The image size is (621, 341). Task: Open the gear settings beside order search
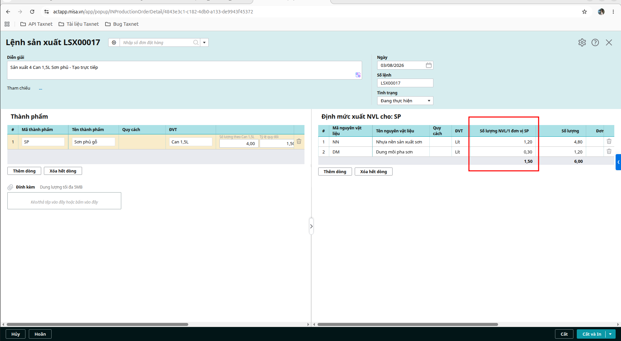click(114, 42)
